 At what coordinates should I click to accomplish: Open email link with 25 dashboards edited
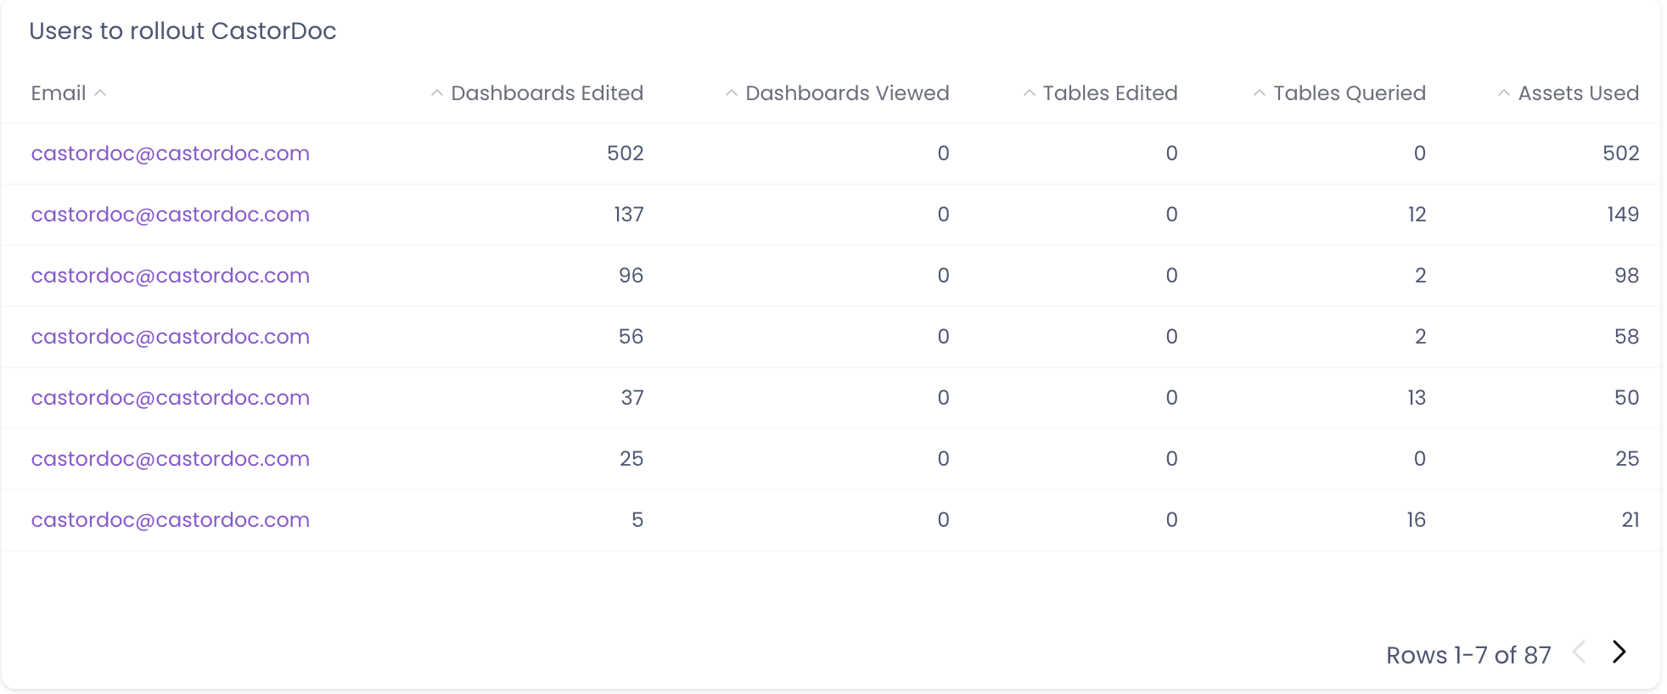coord(170,459)
